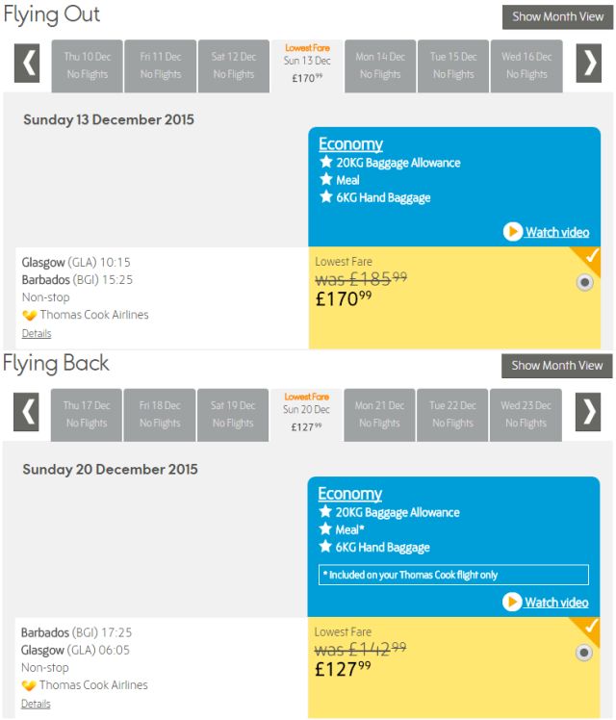The image size is (616, 720).
Task: Select the Thu 17 Dec date tab
Action: point(87,415)
